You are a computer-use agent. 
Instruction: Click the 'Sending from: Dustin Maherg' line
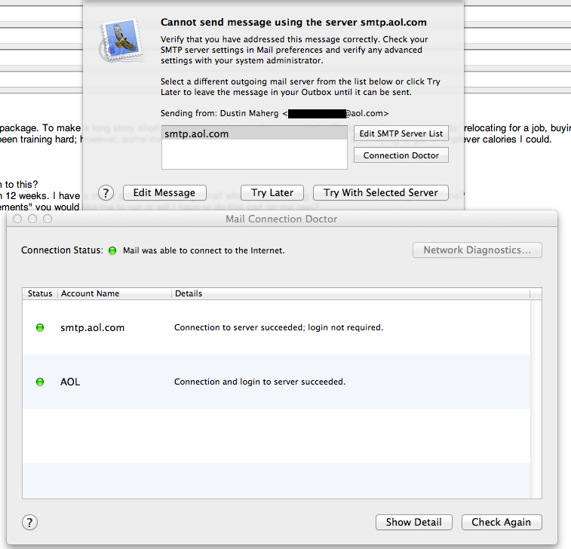pos(275,113)
